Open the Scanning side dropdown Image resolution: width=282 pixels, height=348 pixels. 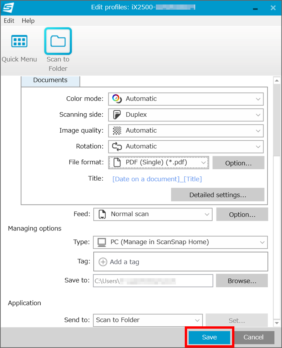(x=186, y=115)
